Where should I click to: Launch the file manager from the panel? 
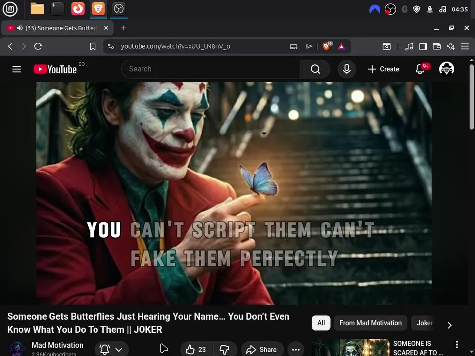tap(37, 9)
